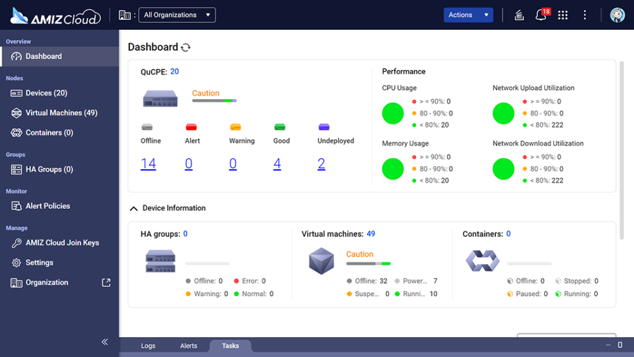Collapse the Device Information section
Image resolution: width=634 pixels, height=357 pixels.
(134, 208)
